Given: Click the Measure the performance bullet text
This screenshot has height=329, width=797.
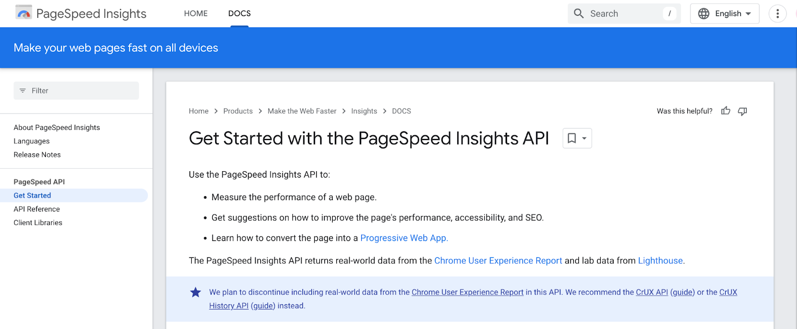Looking at the screenshot, I should pos(294,197).
